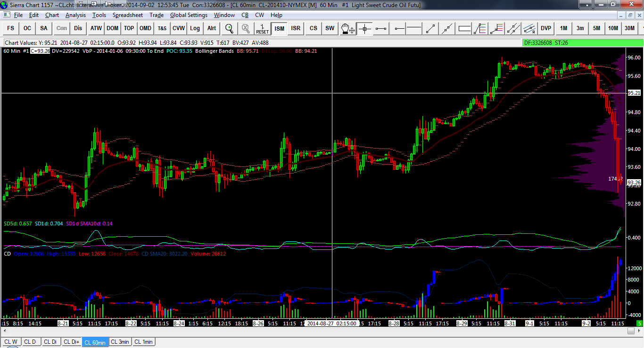Toggle the CS toolbar button
644x348 pixels.
coord(314,28)
